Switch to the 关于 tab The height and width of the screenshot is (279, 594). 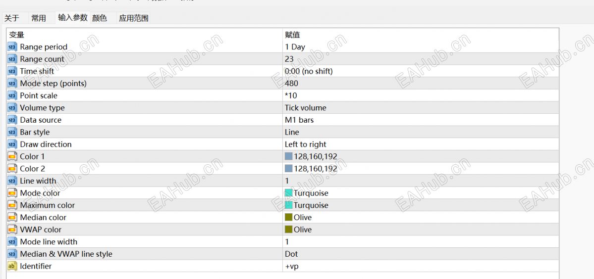12,18
